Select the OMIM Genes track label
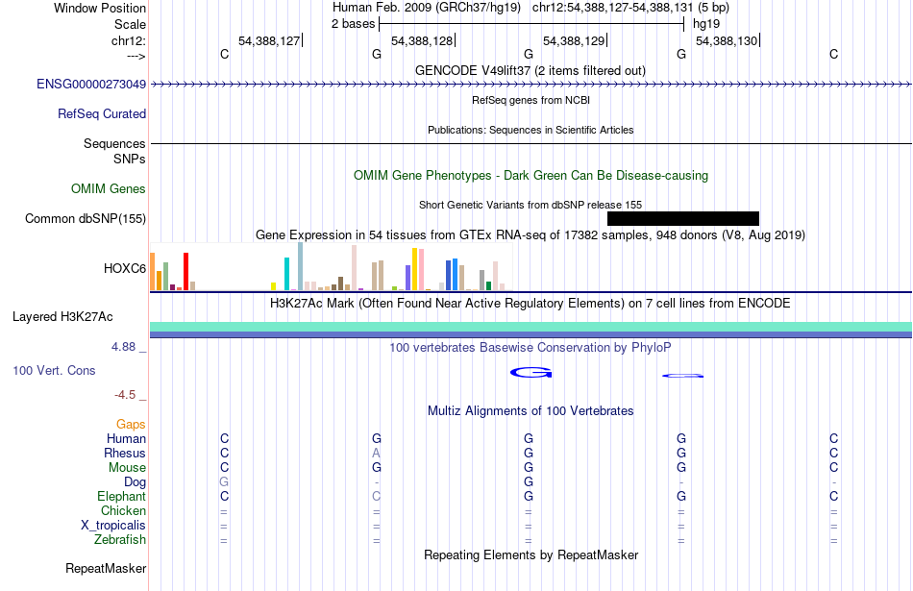 (109, 189)
